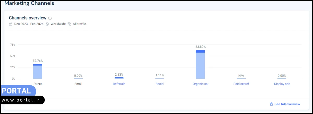Open the See full overview link
This screenshot has height=114, width=313.
tap(287, 104)
